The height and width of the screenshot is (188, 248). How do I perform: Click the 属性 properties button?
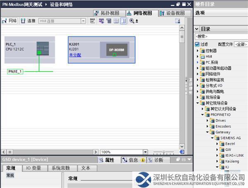point(107,160)
